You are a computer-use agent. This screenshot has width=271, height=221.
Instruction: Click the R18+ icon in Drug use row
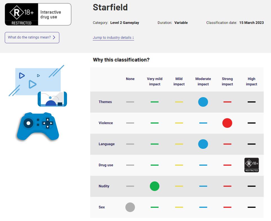(x=251, y=165)
